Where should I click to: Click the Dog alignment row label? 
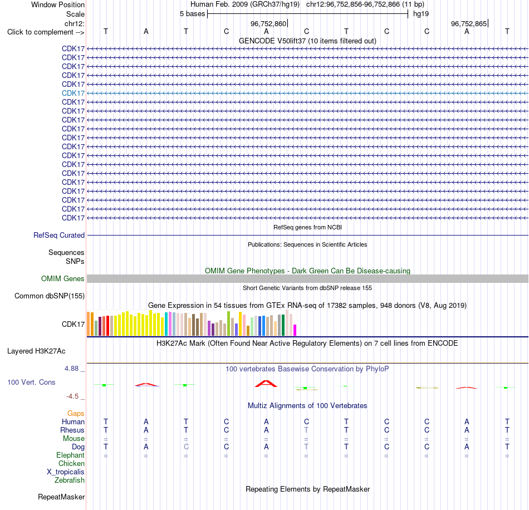click(79, 447)
